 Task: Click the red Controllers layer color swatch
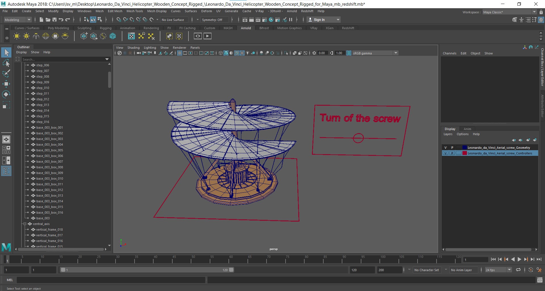(x=465, y=153)
